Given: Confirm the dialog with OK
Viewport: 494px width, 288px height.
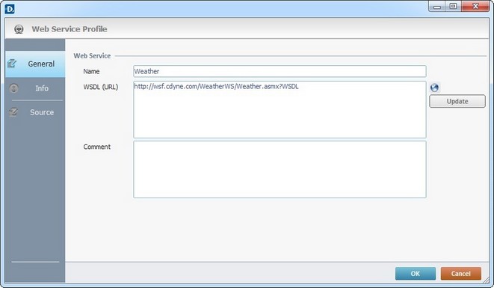Looking at the screenshot, I should [416, 274].
